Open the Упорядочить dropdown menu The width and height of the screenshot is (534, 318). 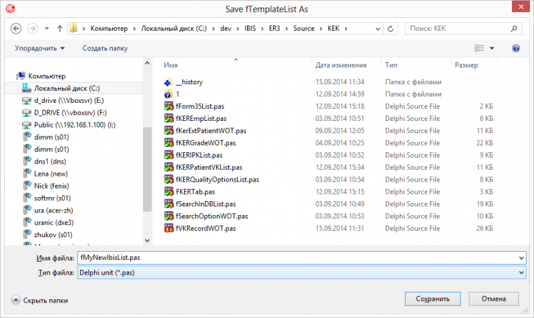(x=40, y=48)
